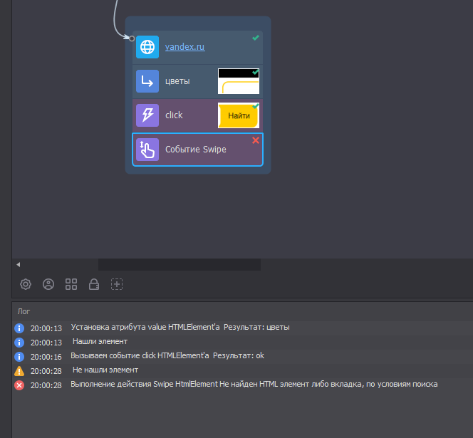Click the scroll left arrow of canvas scrollbar
Screen dimensions: 473x438
coord(18,264)
